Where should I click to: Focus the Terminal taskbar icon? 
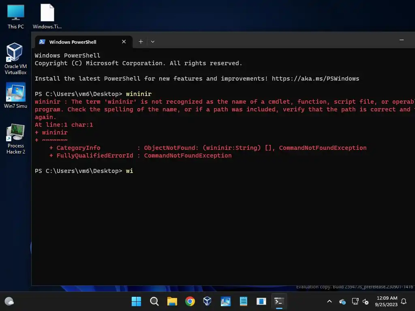[279, 301]
